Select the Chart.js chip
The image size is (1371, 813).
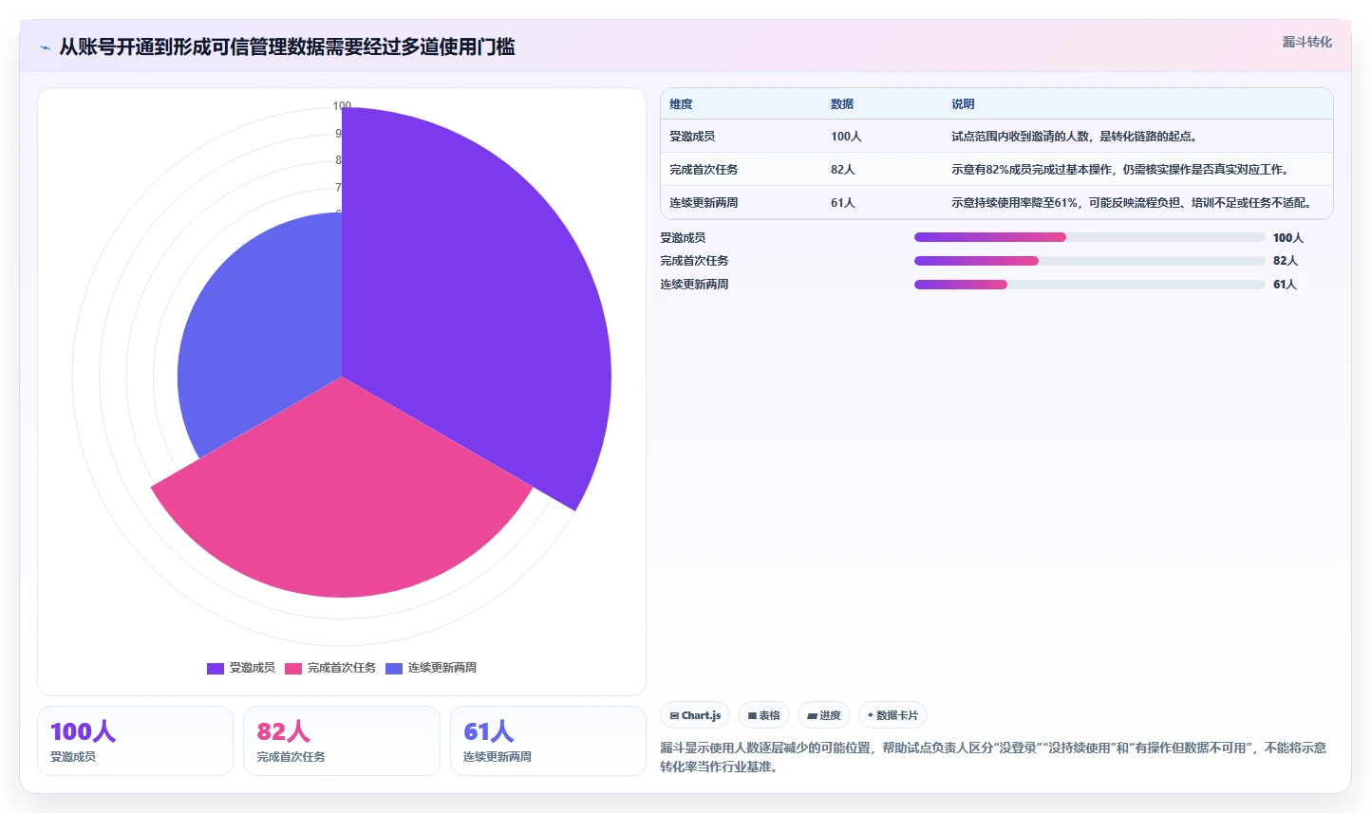point(695,715)
